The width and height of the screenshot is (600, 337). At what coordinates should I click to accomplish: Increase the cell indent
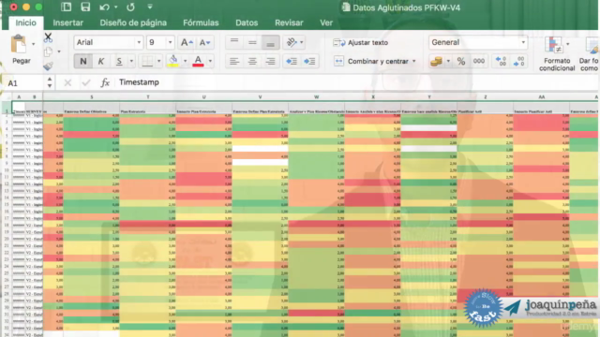point(309,61)
